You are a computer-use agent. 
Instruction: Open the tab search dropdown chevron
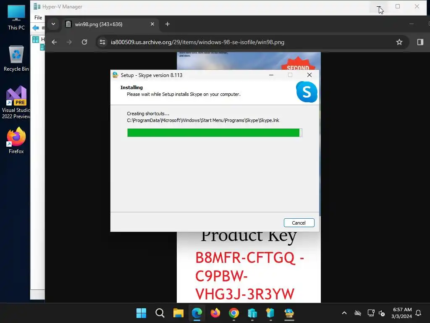click(53, 24)
